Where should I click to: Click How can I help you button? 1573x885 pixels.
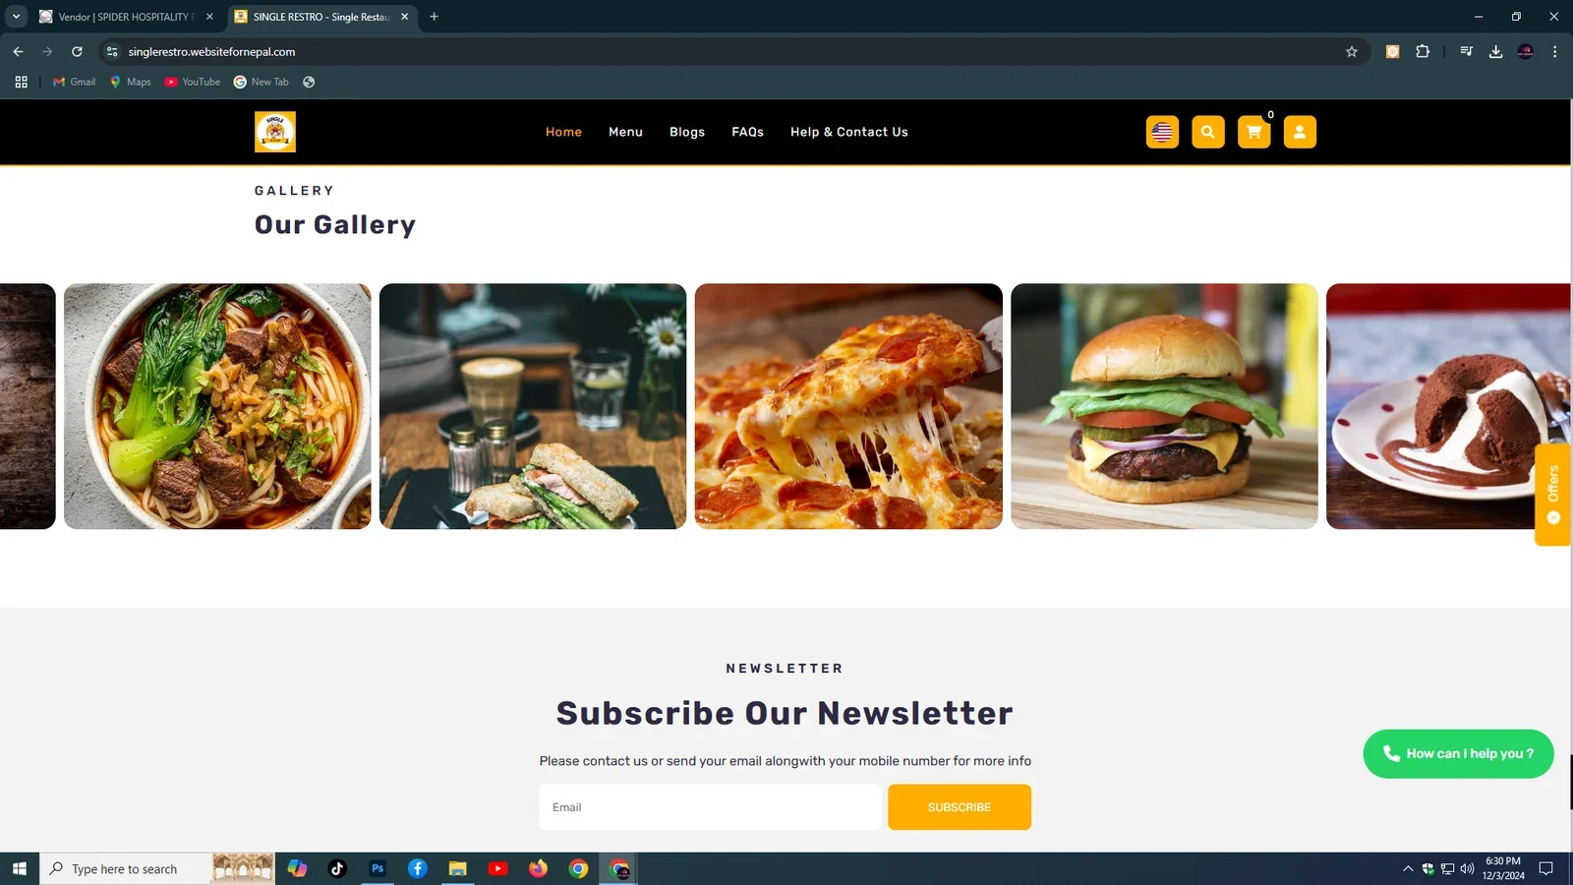1458,754
